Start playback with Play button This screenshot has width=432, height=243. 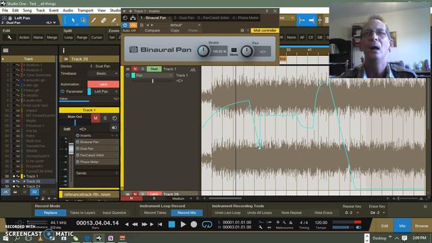pos(183,224)
